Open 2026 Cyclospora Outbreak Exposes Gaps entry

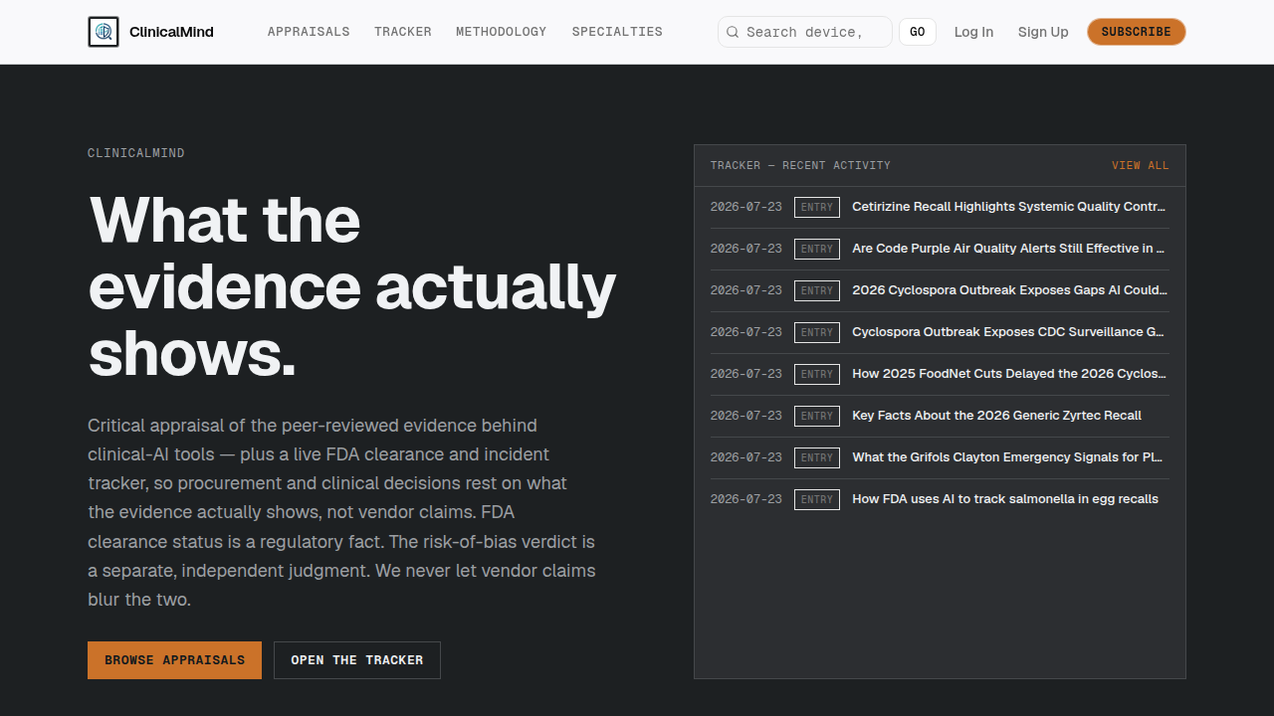tap(1009, 290)
